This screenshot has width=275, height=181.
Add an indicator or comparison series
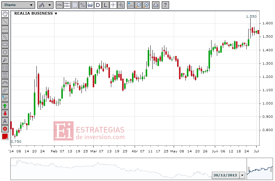(131, 5)
